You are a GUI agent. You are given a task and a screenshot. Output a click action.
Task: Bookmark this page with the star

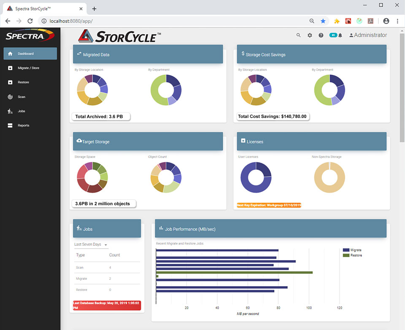click(x=323, y=21)
